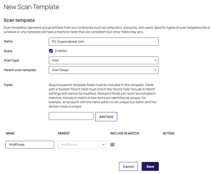The width and height of the screenshot is (213, 174).
Task: Click the ACTION column header
Action: click(x=169, y=133)
